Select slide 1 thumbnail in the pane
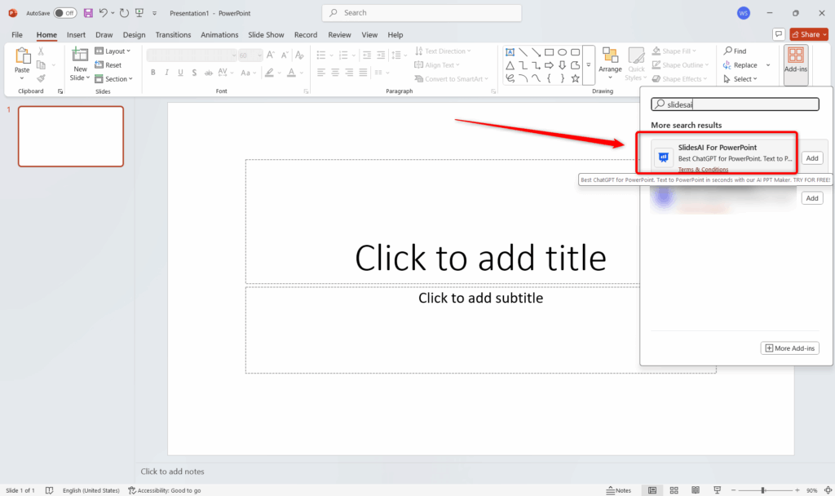The width and height of the screenshot is (835, 496). coord(70,136)
